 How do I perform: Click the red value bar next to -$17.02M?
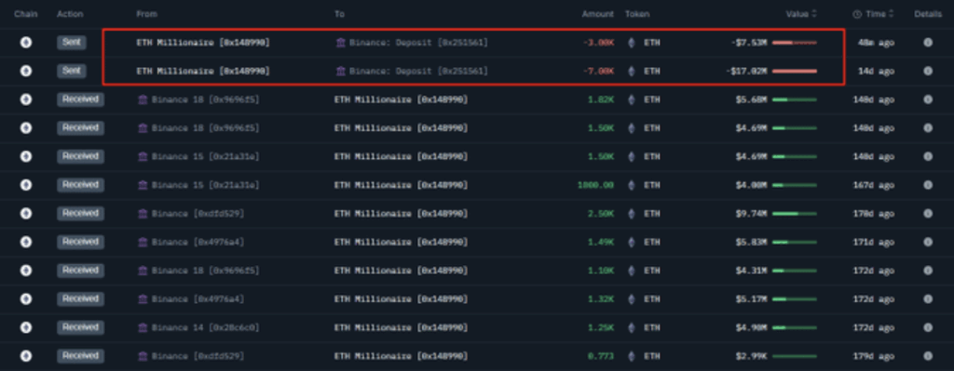(x=795, y=71)
